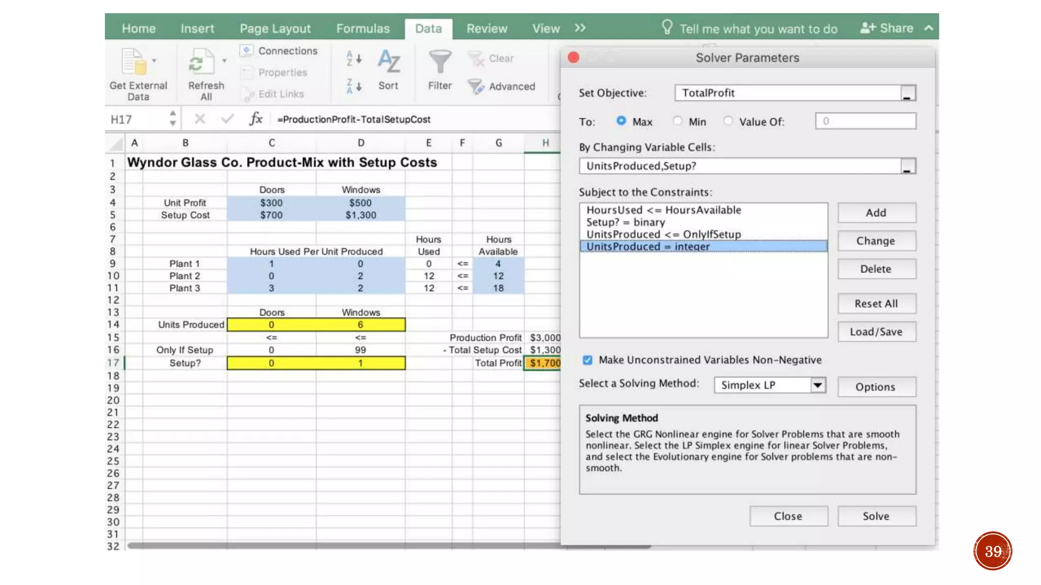Switch to the Review tab
Viewport: 1041px width, 585px height.
click(x=487, y=28)
